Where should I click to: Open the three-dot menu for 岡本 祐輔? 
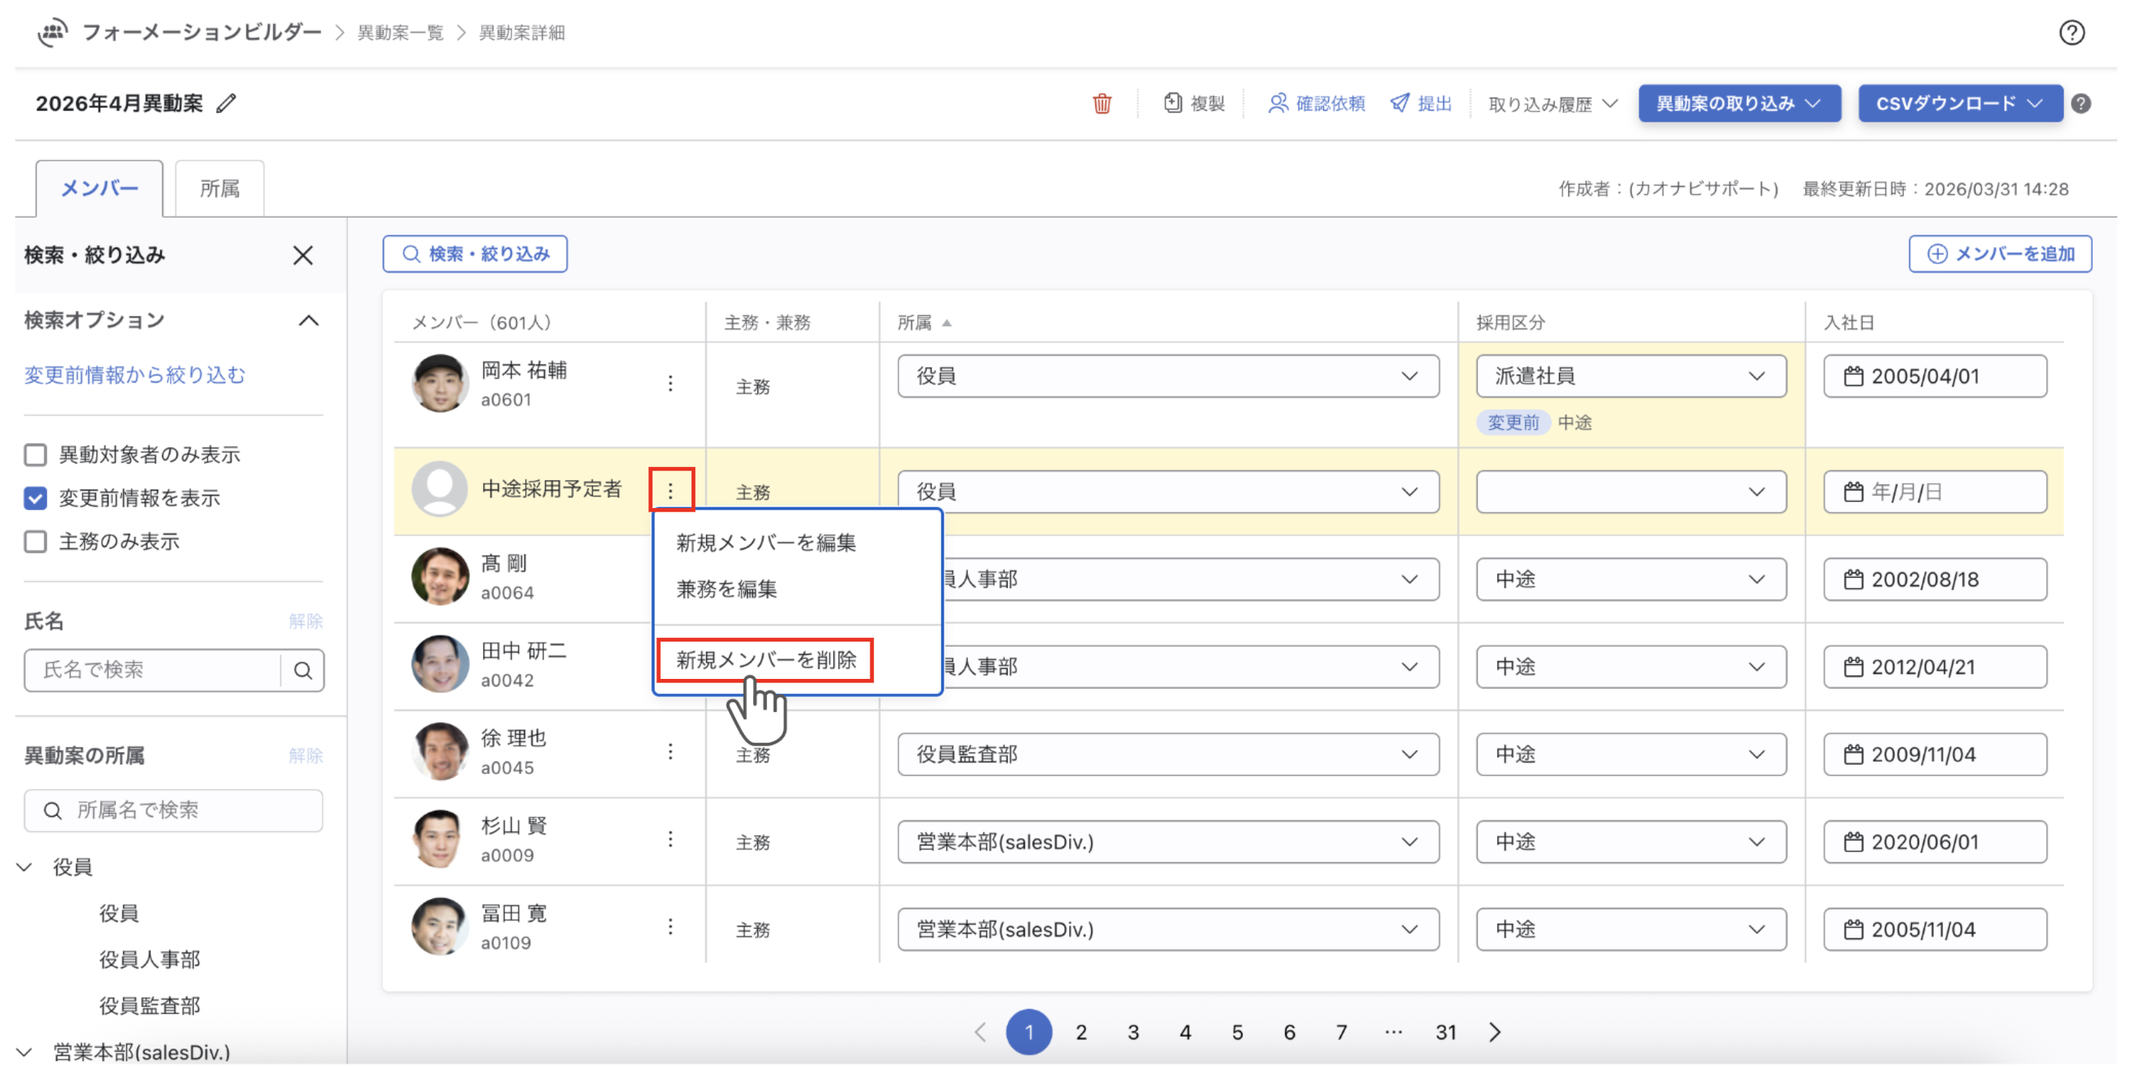coord(670,383)
